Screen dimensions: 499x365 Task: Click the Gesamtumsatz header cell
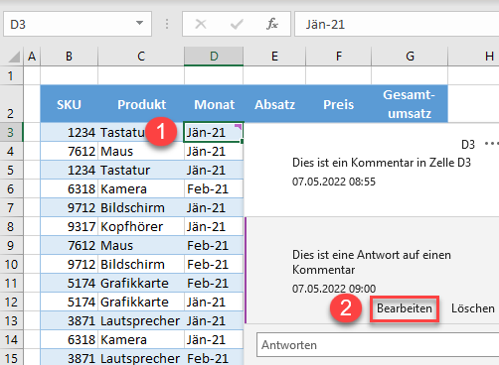click(410, 104)
